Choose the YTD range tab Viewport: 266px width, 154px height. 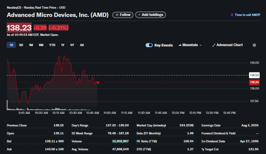52,45
